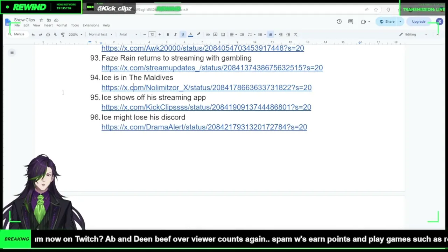Run spelling and grammar check icon
This screenshot has width=448, height=252.
(55, 34)
